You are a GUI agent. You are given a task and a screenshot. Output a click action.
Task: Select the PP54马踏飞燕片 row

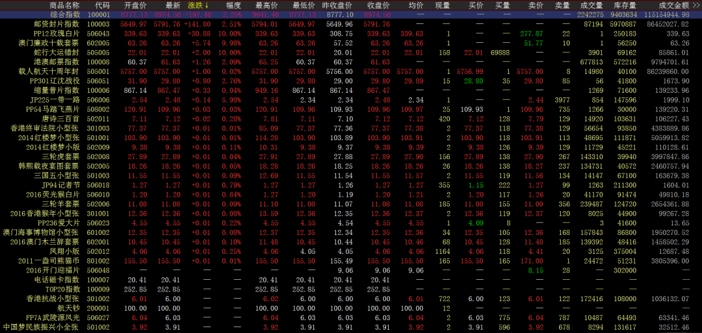coord(351,109)
